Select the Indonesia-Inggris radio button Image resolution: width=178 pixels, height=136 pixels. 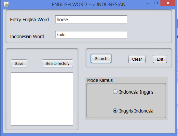[115, 92]
